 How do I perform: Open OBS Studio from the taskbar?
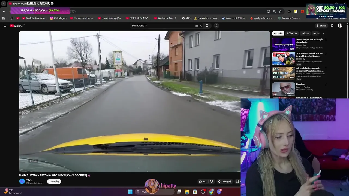point(203,192)
